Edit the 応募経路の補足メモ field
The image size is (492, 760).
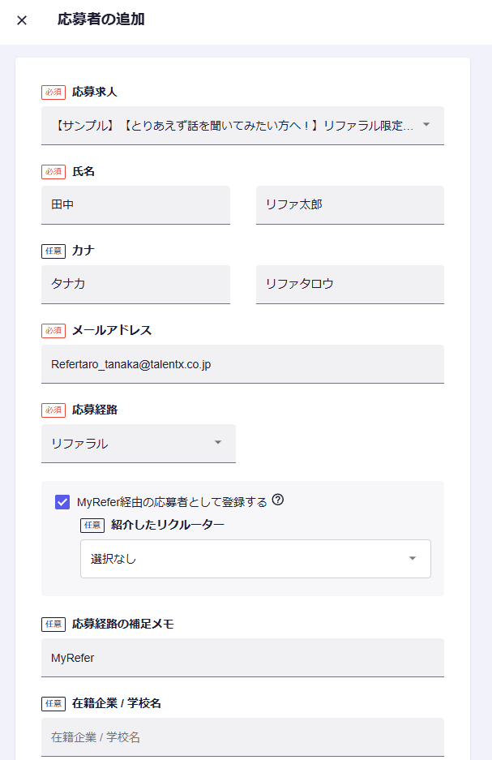point(242,658)
